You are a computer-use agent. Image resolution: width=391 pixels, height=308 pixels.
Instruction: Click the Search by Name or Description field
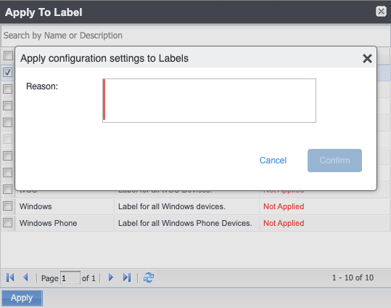click(196, 36)
